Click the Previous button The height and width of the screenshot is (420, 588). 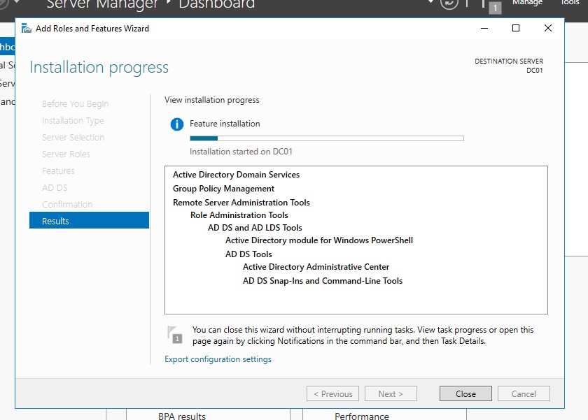click(x=332, y=394)
